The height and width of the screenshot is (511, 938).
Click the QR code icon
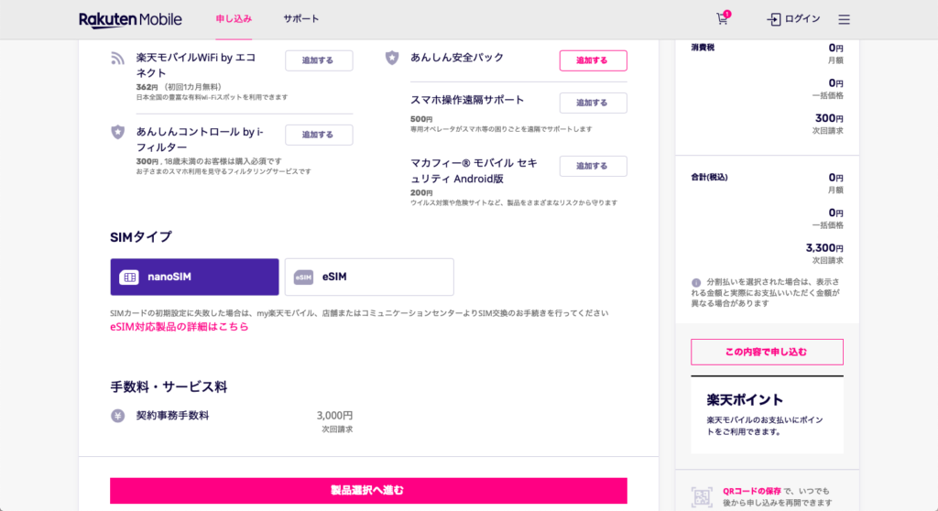(702, 496)
